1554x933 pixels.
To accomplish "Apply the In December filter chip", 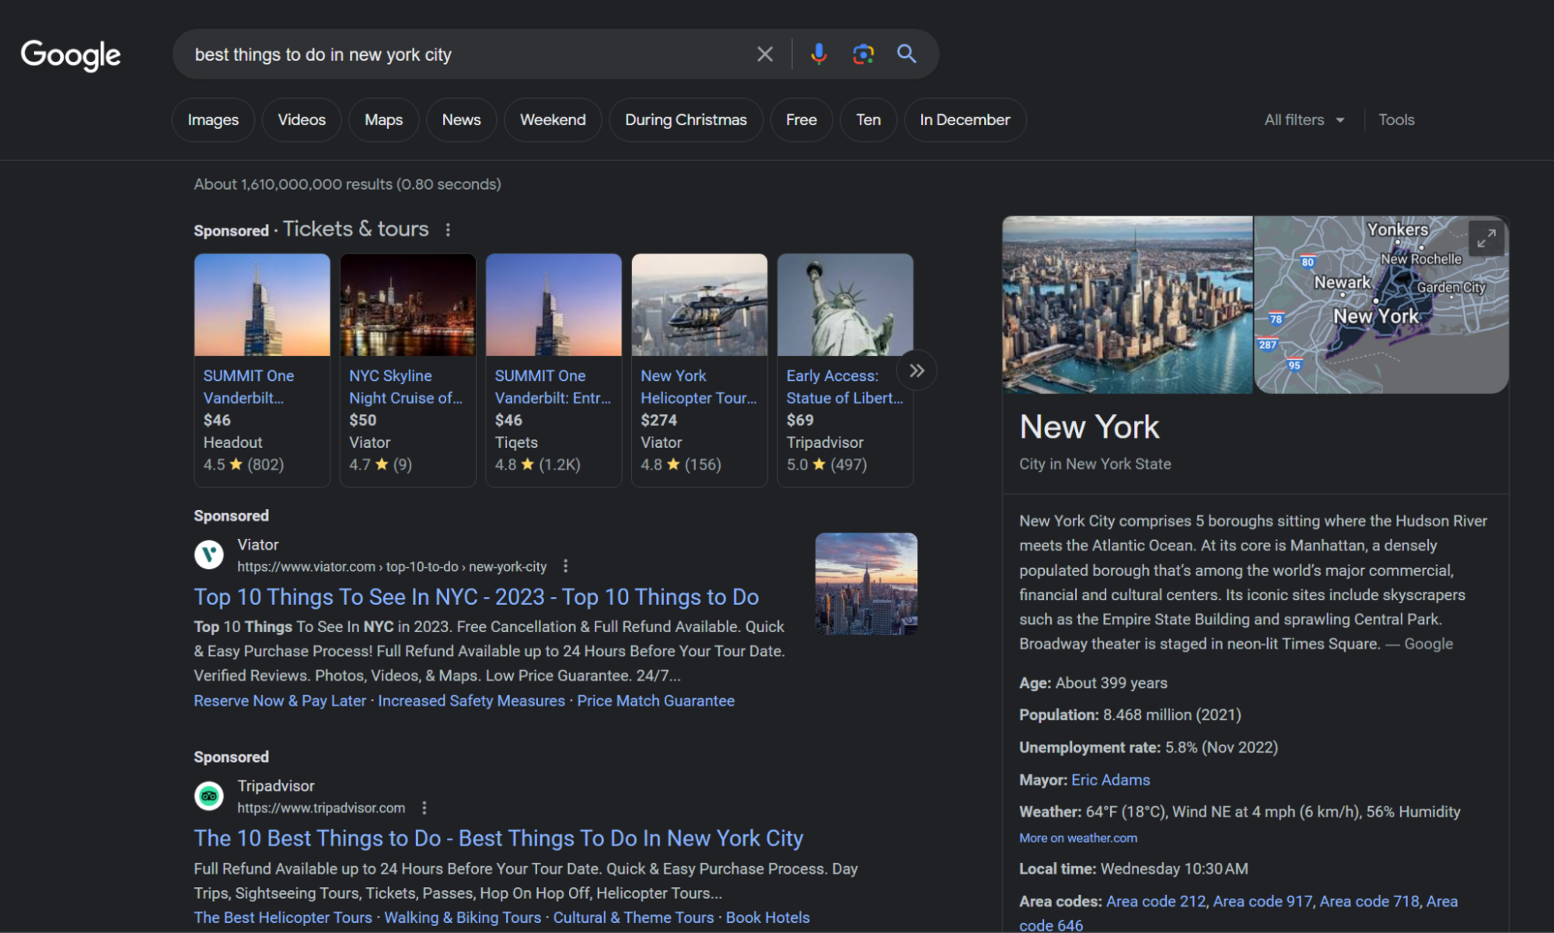I will tap(965, 120).
